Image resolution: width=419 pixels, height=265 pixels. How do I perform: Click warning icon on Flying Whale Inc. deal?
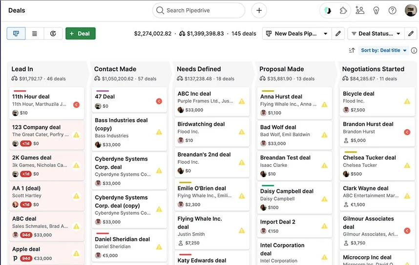coord(242,230)
